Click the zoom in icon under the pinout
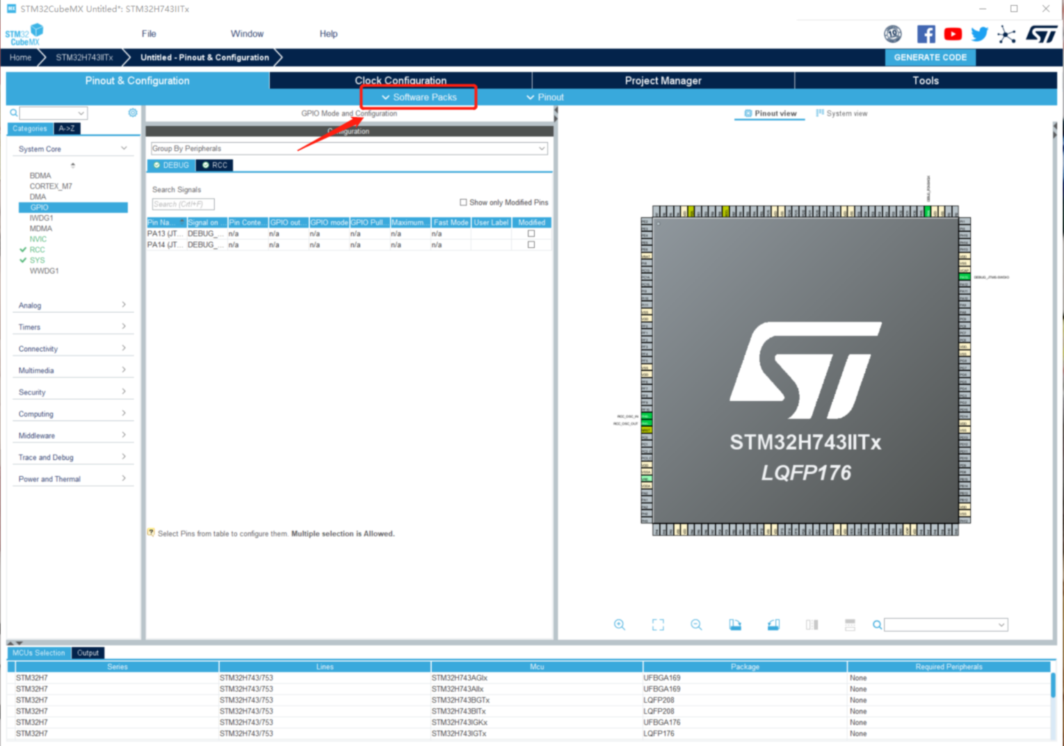Viewport: 1064px width, 746px height. [x=620, y=624]
